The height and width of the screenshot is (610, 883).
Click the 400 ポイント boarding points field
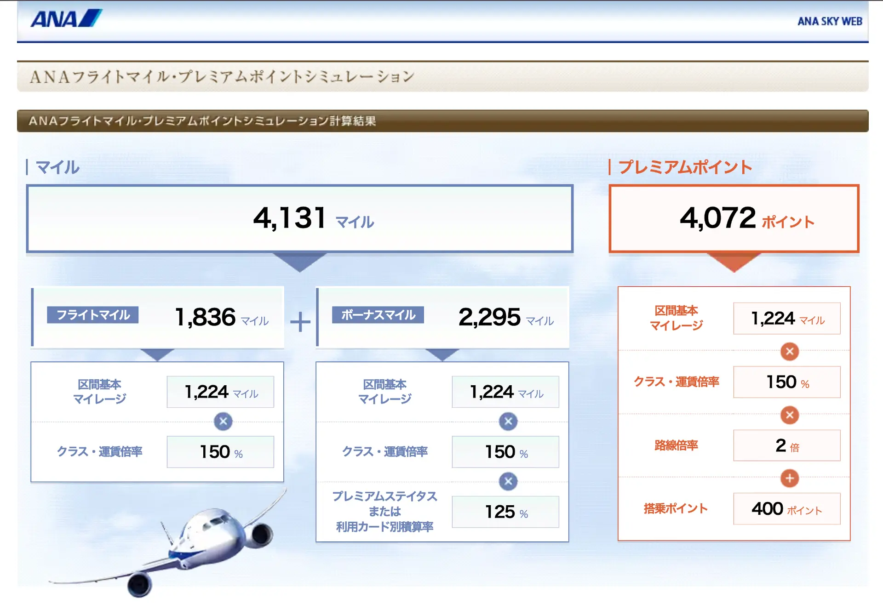(786, 509)
